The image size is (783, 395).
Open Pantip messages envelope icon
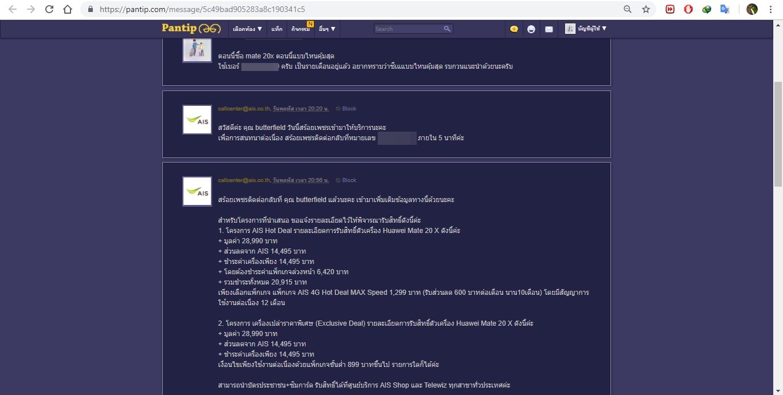point(549,29)
